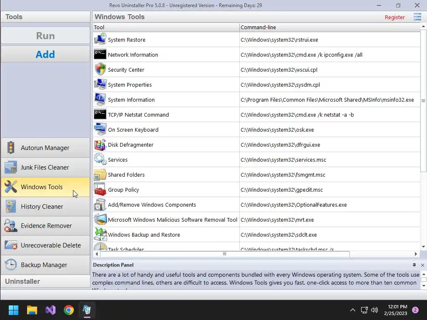Click the Description Panel scroll down arrow
The image size is (427, 320).
coord(424,286)
